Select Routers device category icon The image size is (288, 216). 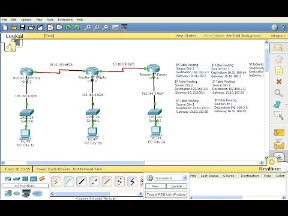click(x=8, y=179)
